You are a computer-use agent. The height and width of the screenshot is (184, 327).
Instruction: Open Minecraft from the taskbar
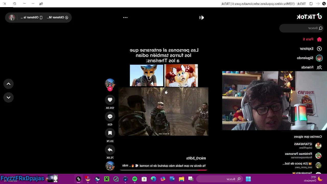pyautogui.click(x=107, y=179)
